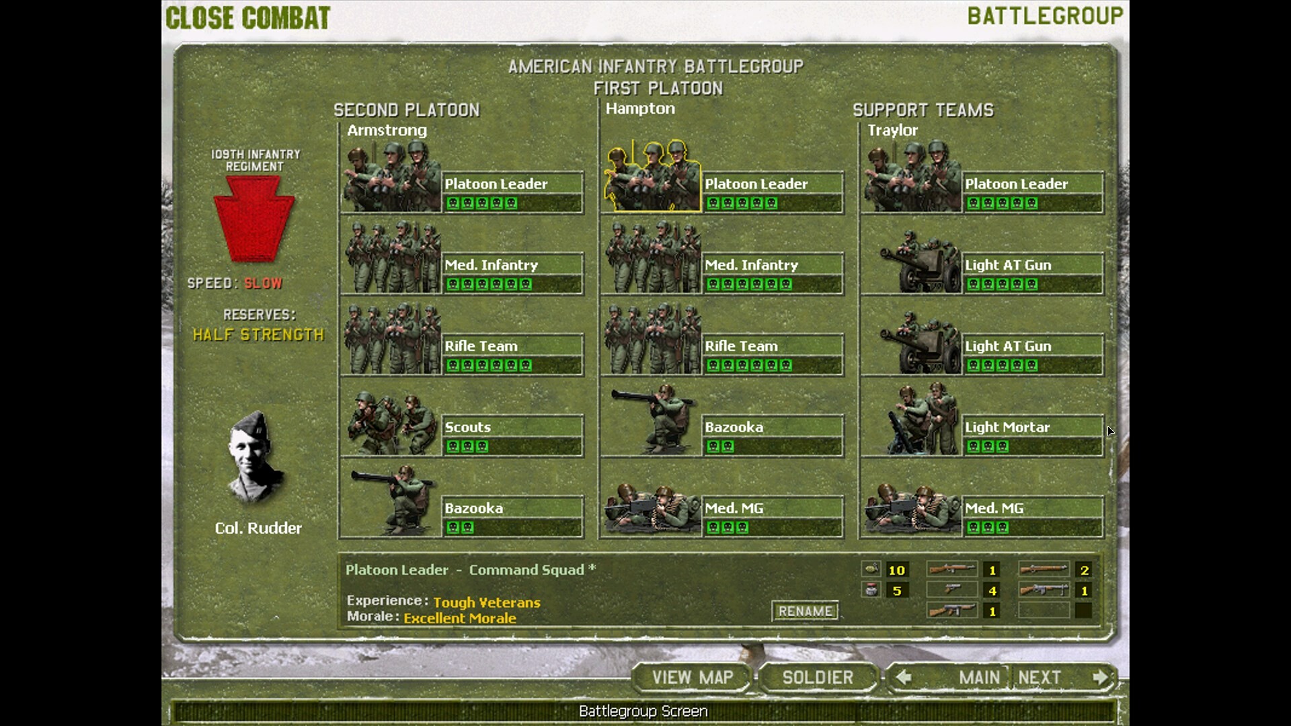Click the M1 carbine weapon icon

pyautogui.click(x=953, y=570)
